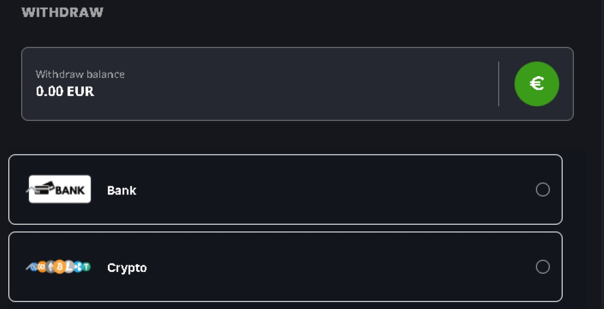Click the WITHDRAW section heading
The width and height of the screenshot is (604, 309).
pyautogui.click(x=63, y=12)
